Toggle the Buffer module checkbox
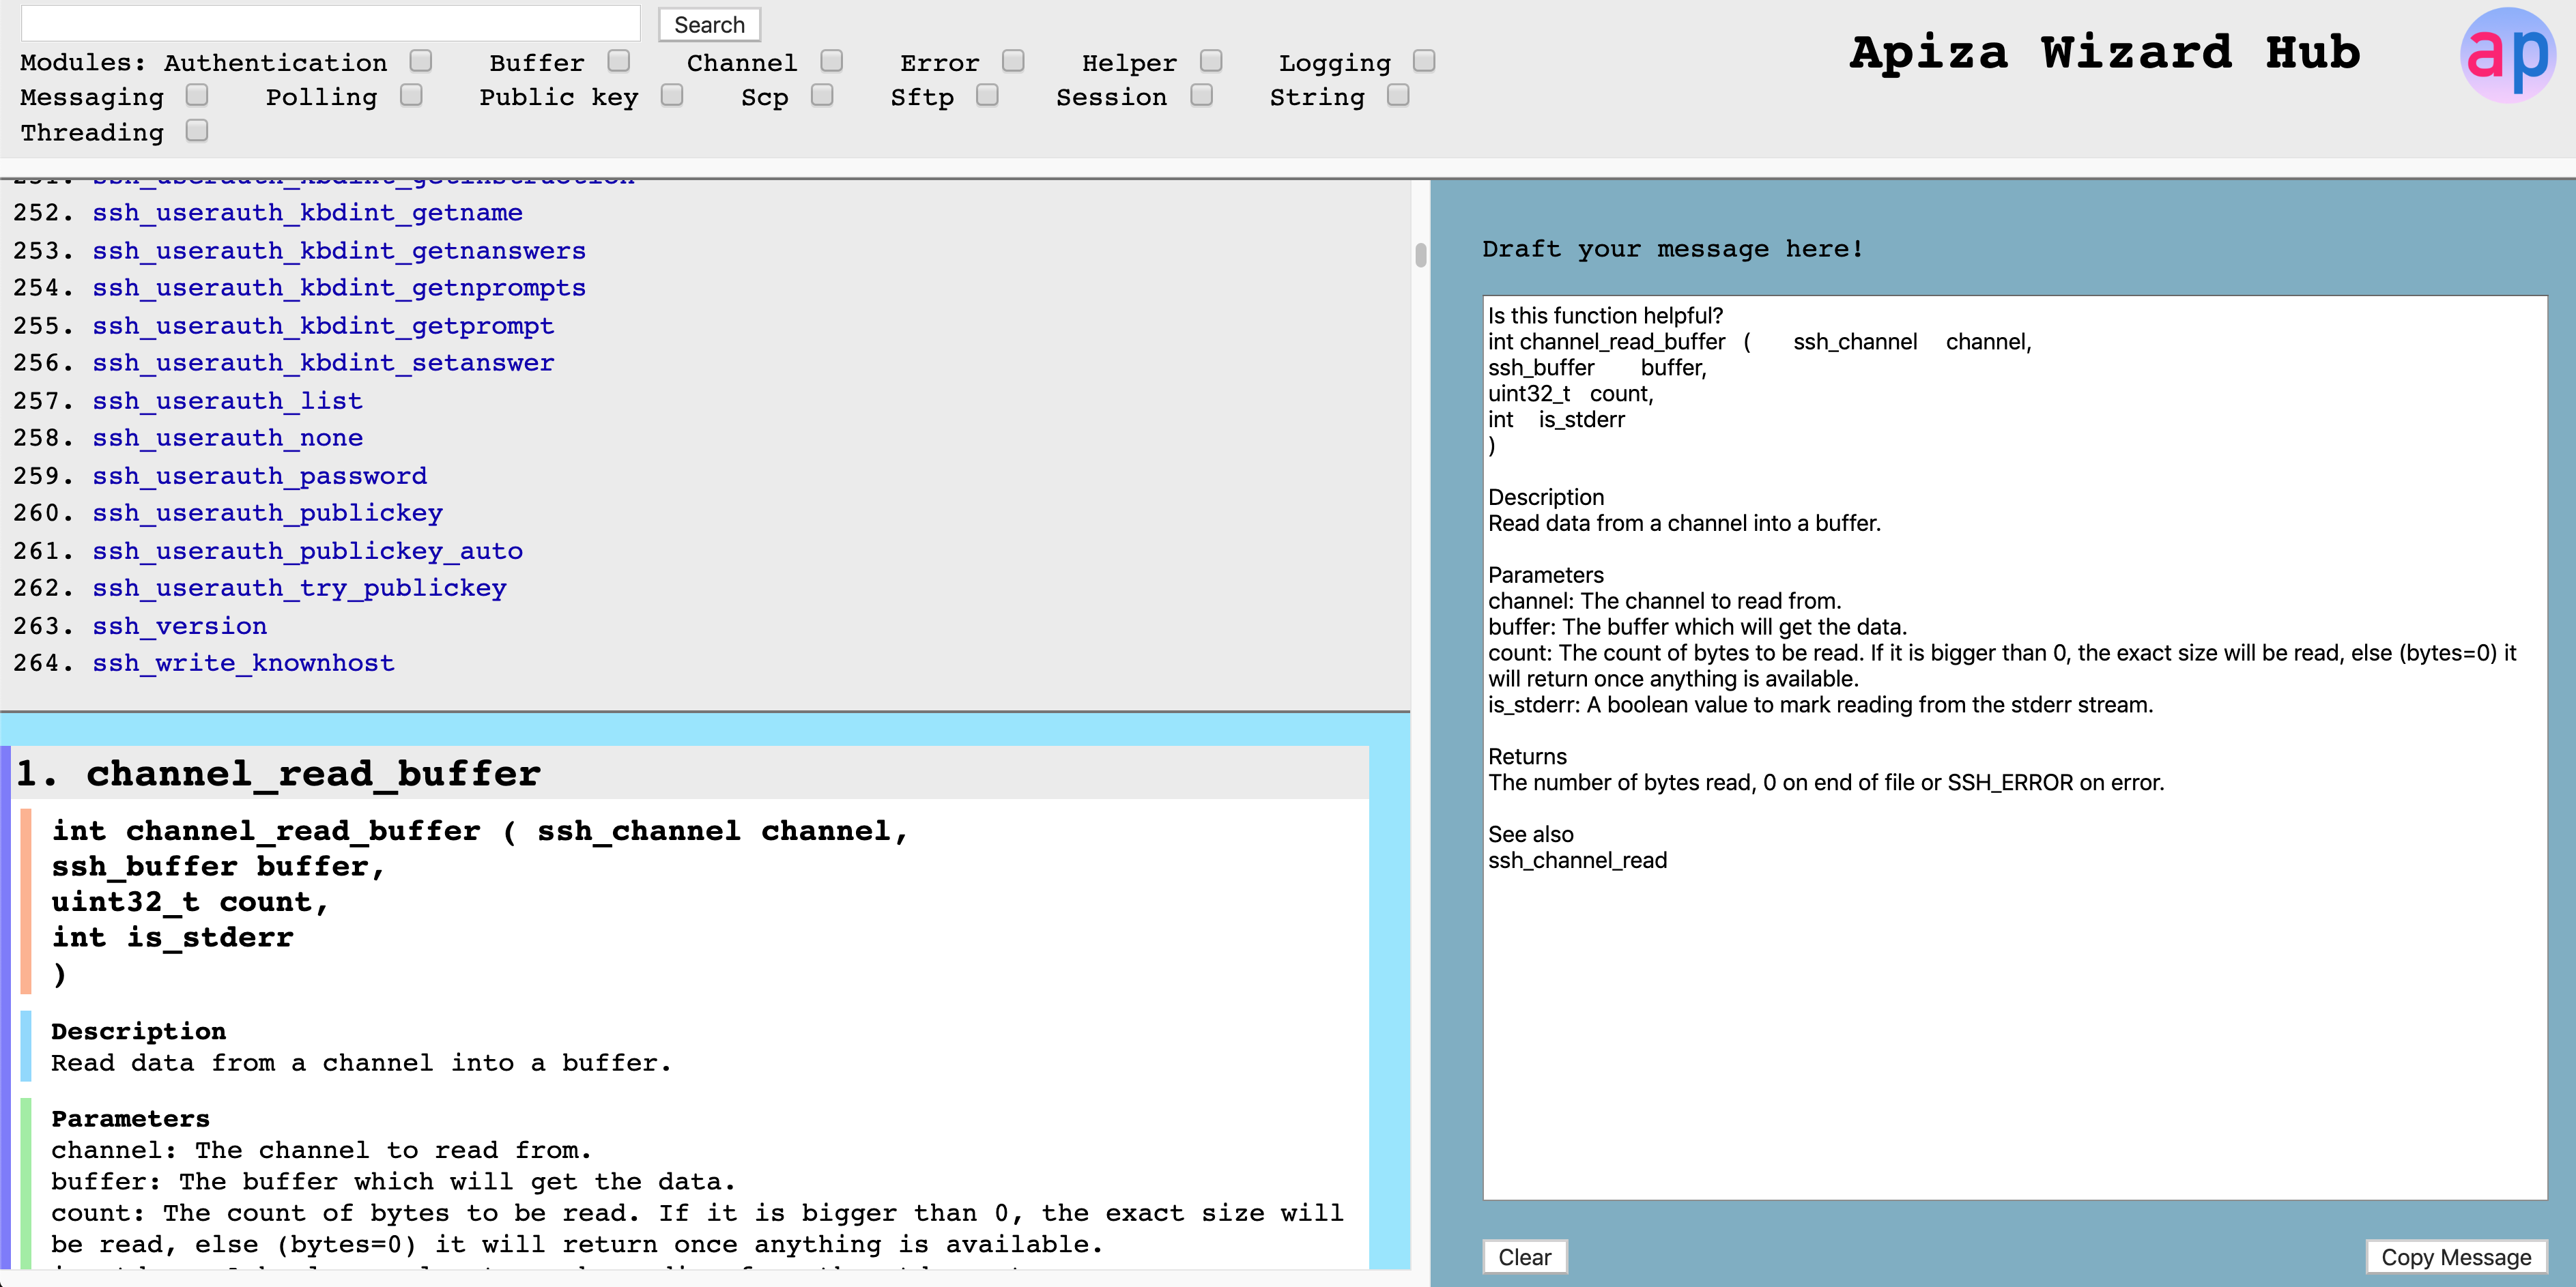2576x1287 pixels. [619, 61]
